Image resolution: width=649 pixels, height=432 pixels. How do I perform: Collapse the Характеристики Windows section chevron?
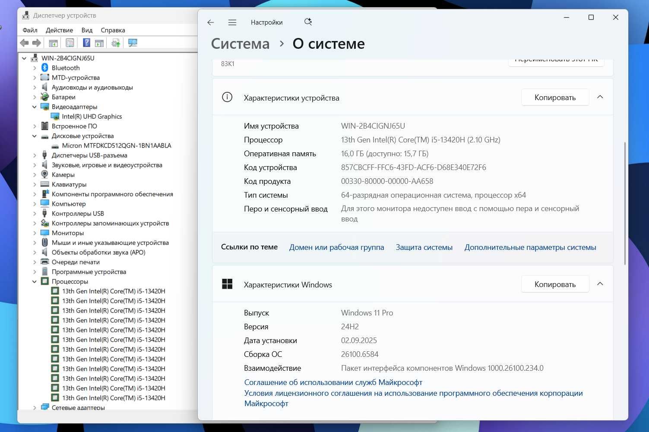coord(600,284)
